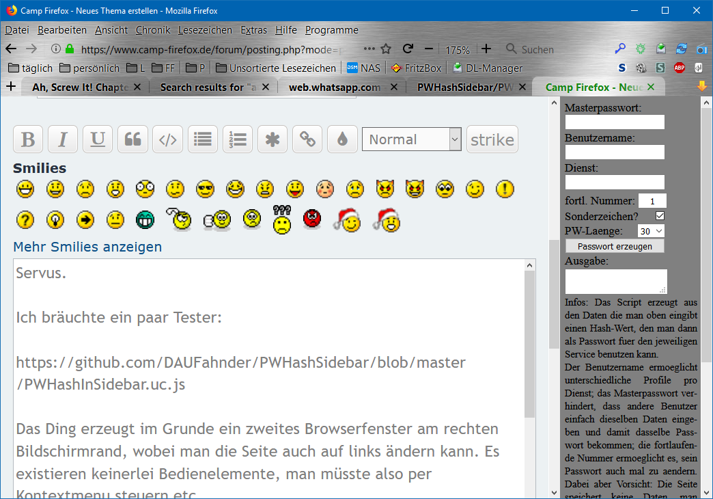Click the italic formatting button
Screen dimensions: 713x499
click(x=63, y=139)
